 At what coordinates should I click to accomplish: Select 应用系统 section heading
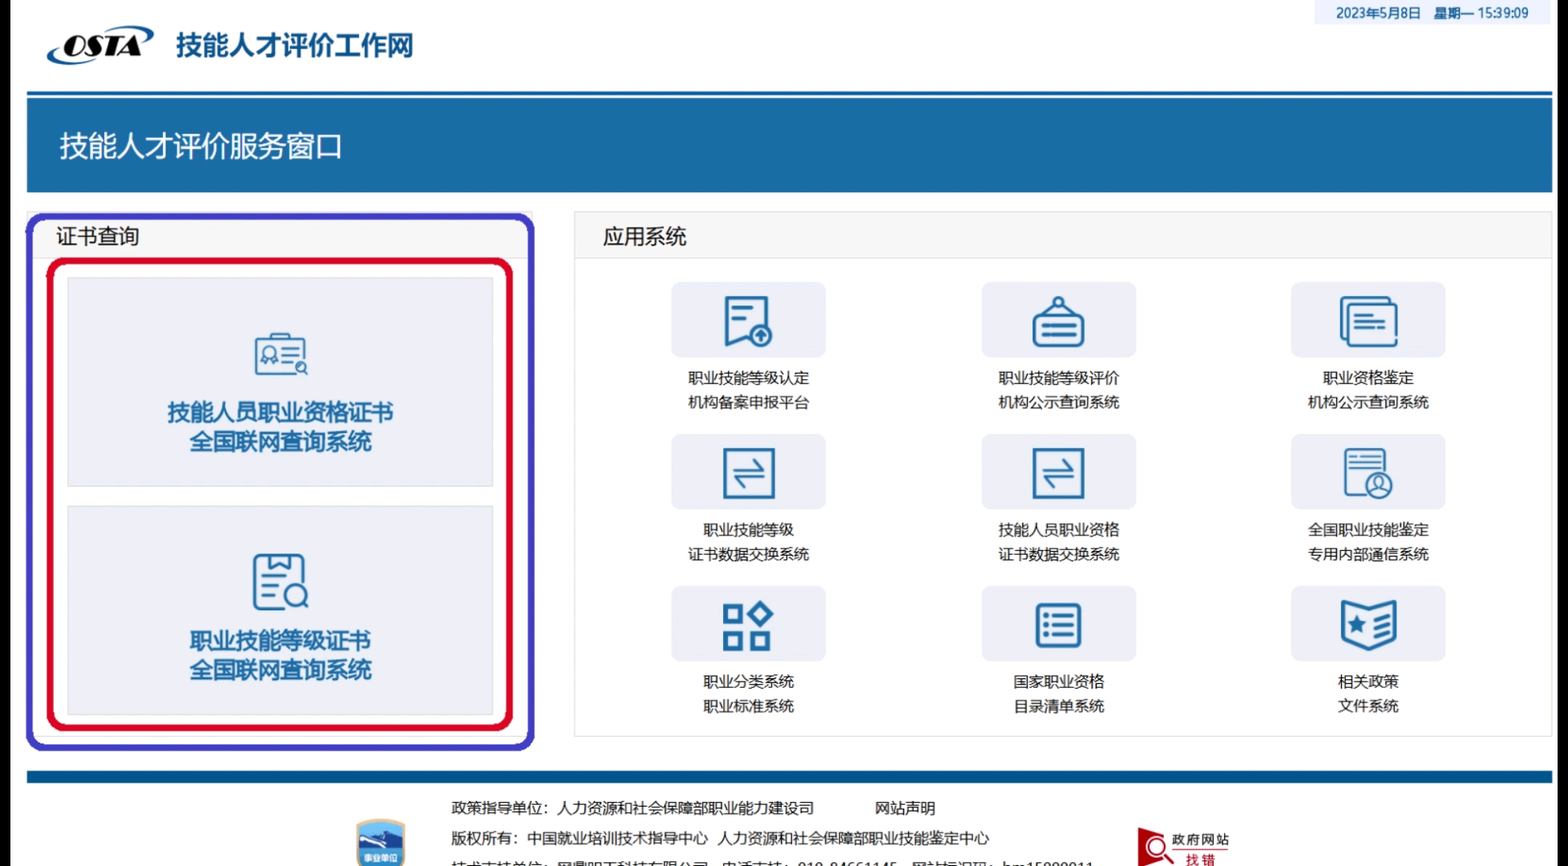tap(645, 237)
